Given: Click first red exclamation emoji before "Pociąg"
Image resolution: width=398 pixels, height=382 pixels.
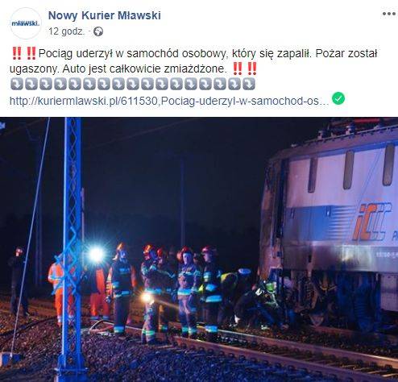Looking at the screenshot, I should [17, 53].
